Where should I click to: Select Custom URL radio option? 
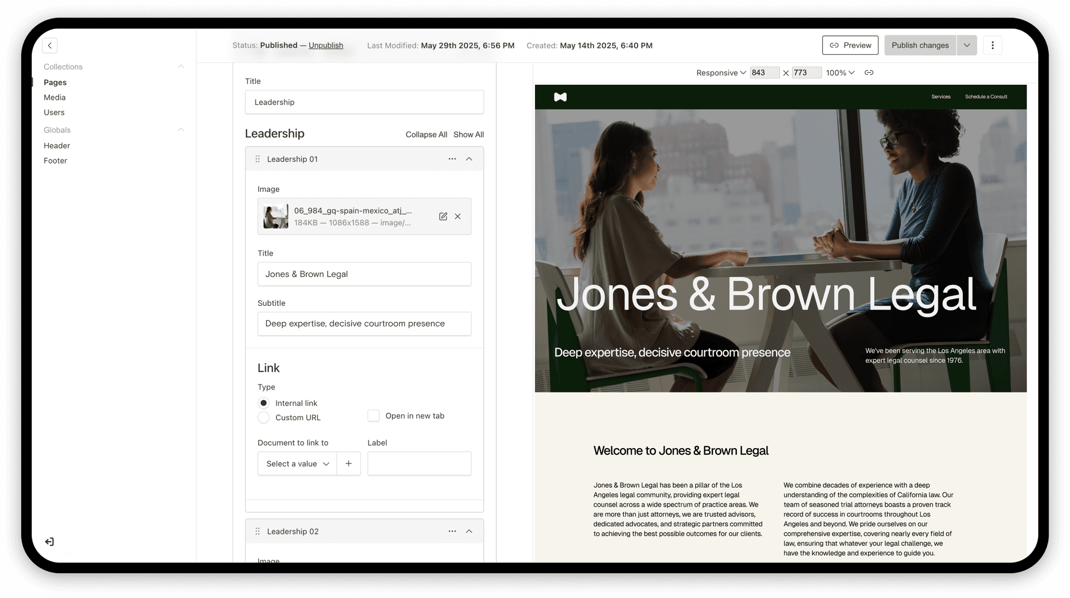tap(264, 418)
